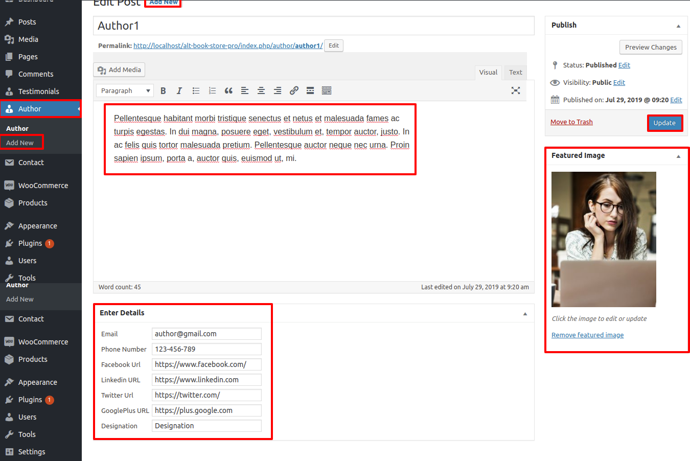Edit the Published status

point(624,65)
